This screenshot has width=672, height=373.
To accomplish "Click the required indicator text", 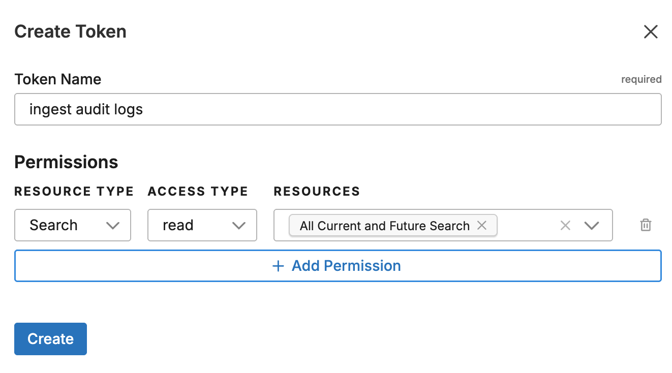I will 641,79.
